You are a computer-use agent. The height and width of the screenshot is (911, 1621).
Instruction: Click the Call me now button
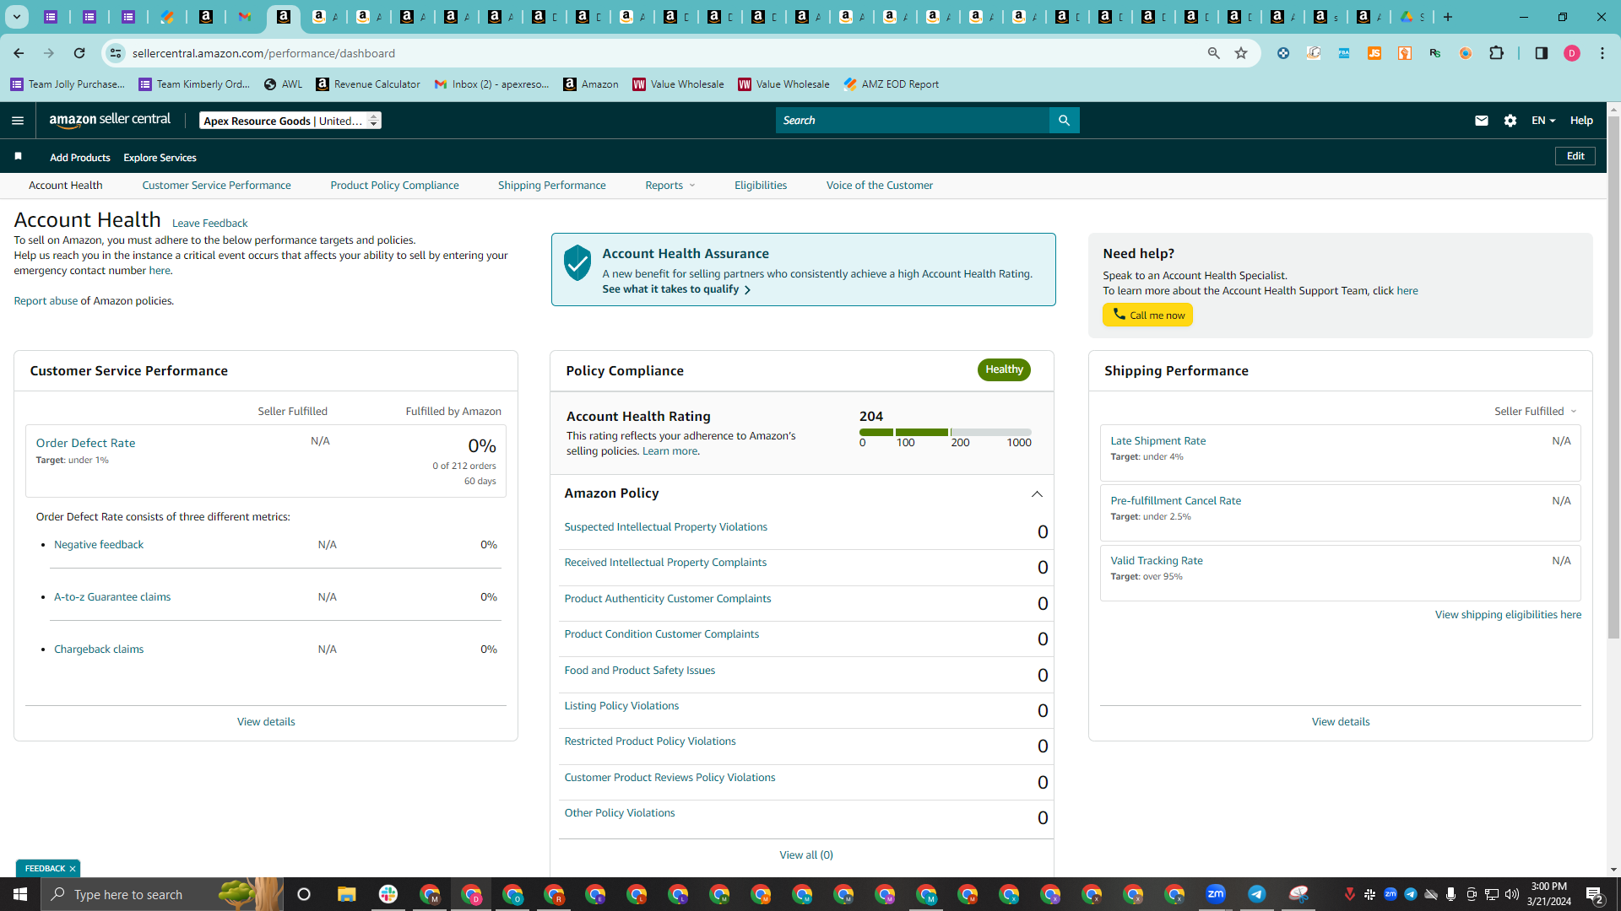(1147, 315)
